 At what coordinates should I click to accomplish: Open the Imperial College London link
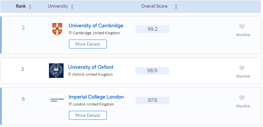96,97
